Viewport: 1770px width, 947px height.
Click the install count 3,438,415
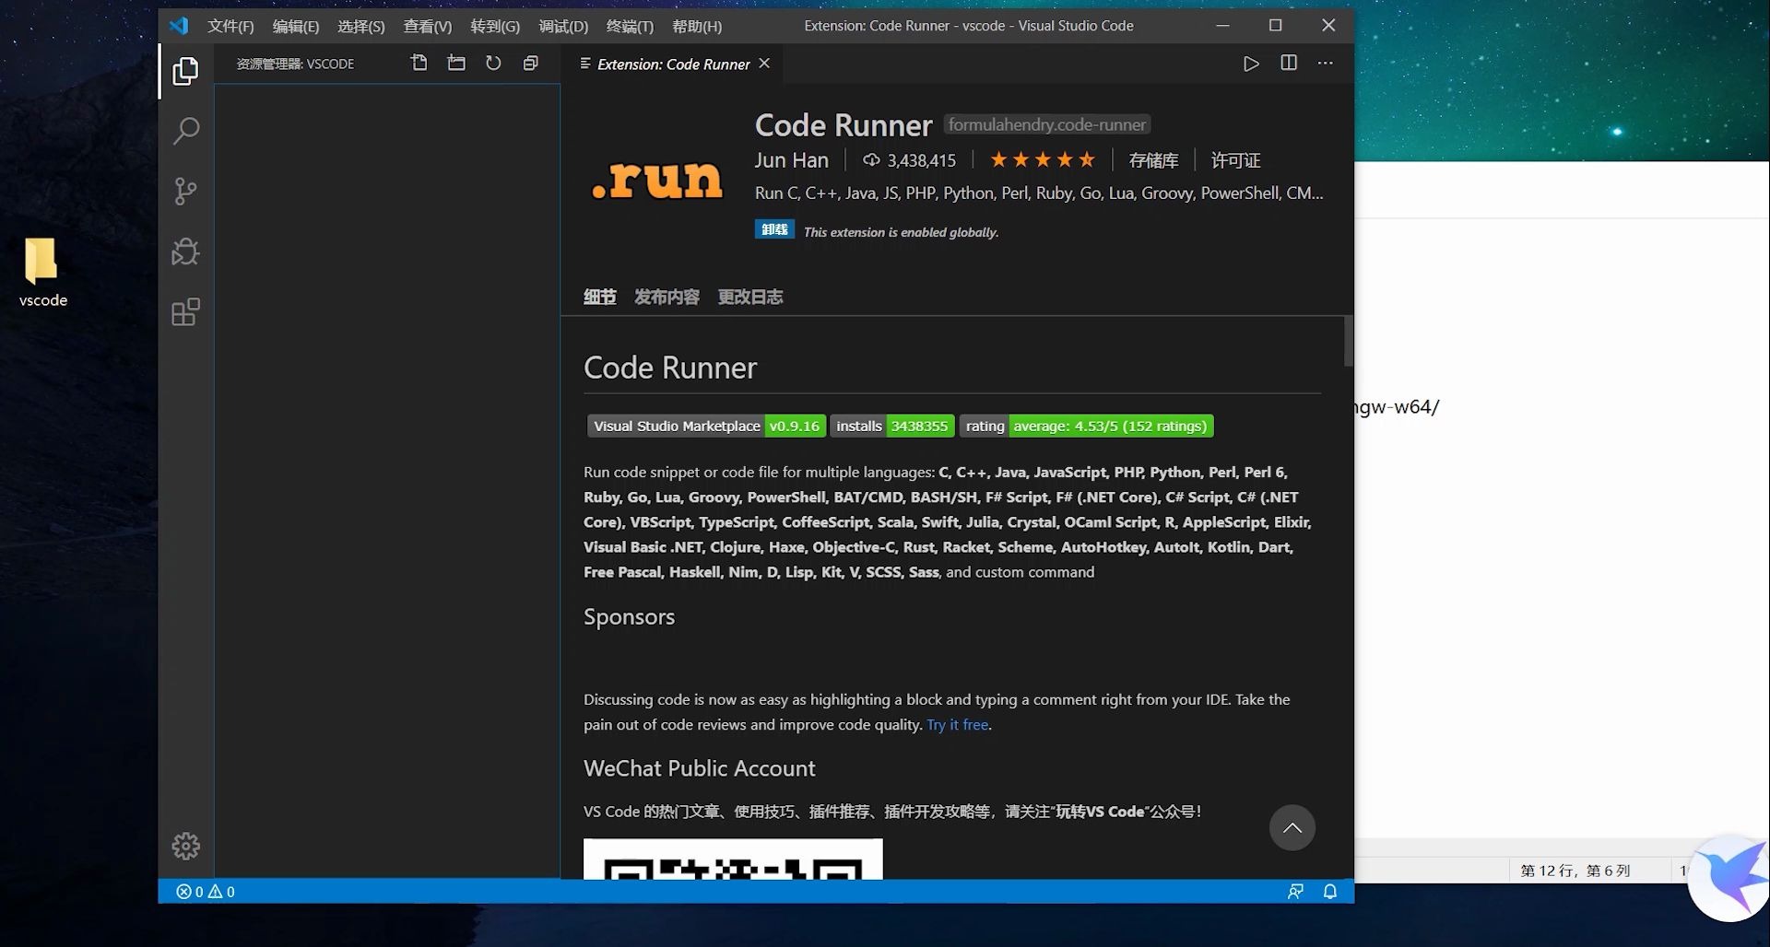909,160
